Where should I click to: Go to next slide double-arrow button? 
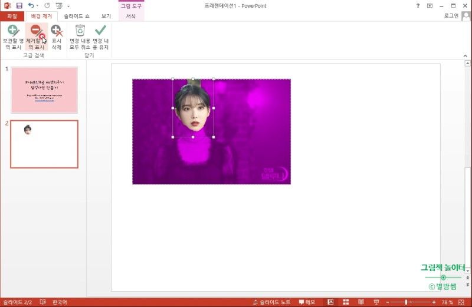[x=467, y=285]
